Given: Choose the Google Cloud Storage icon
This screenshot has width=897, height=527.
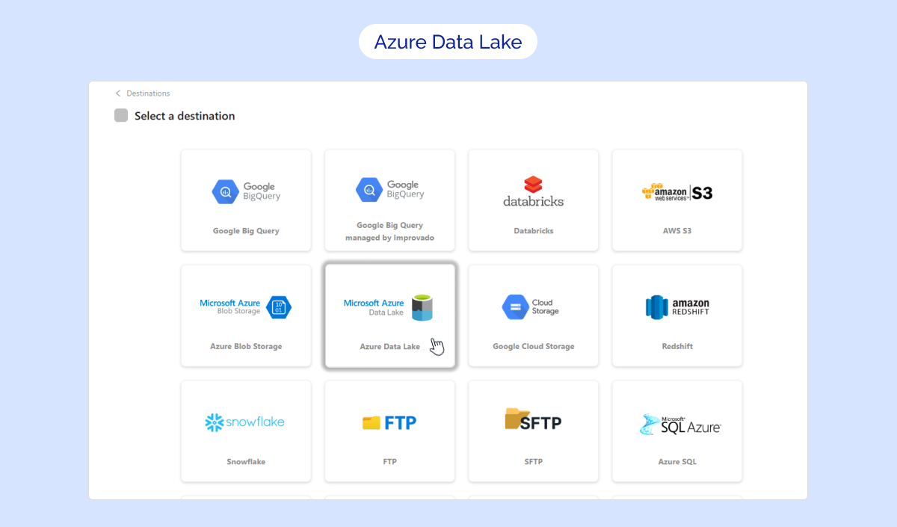Looking at the screenshot, I should (515, 307).
